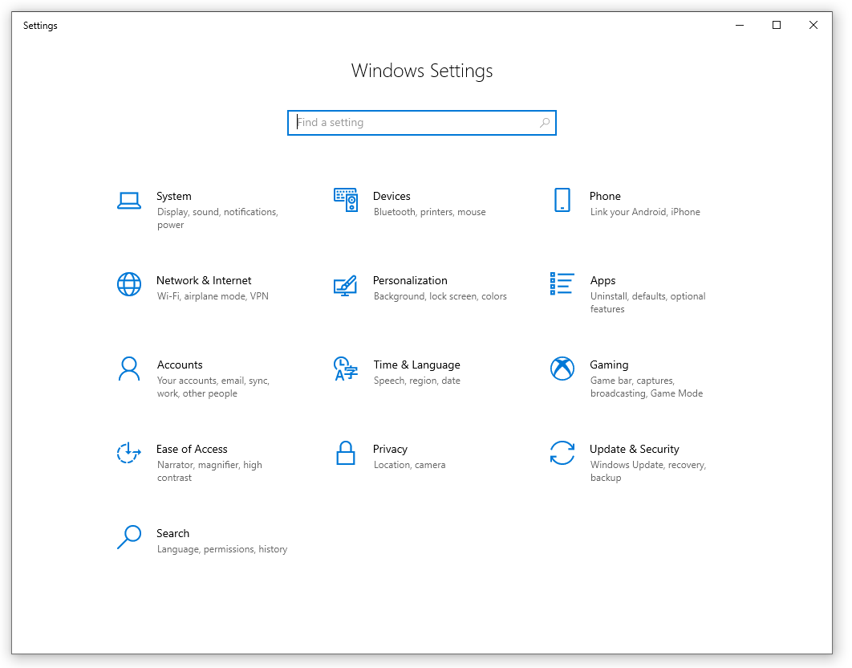Open the Apps list icon
The width and height of the screenshot is (852, 668).
[x=562, y=284]
